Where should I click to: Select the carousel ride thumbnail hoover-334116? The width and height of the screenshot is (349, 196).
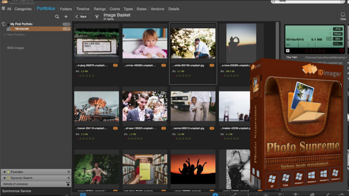point(96,106)
